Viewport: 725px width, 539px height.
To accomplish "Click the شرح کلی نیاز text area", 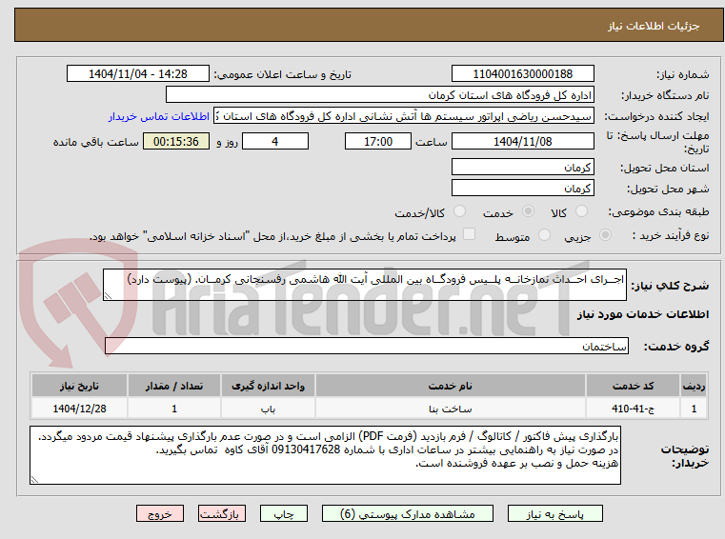I will 364,286.
